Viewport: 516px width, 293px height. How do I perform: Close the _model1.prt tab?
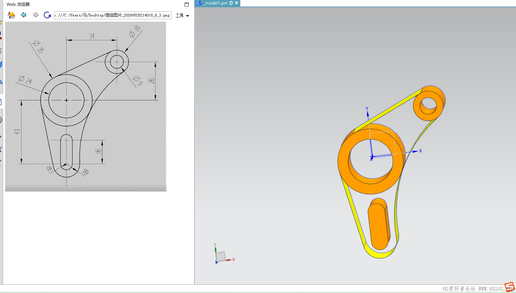[x=237, y=3]
